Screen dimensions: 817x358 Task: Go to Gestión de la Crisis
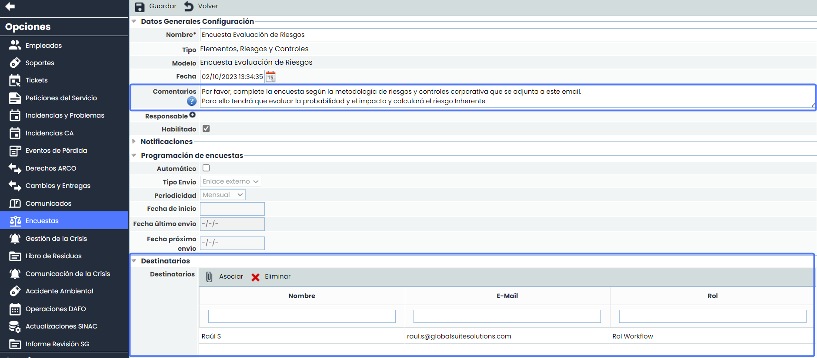point(56,239)
